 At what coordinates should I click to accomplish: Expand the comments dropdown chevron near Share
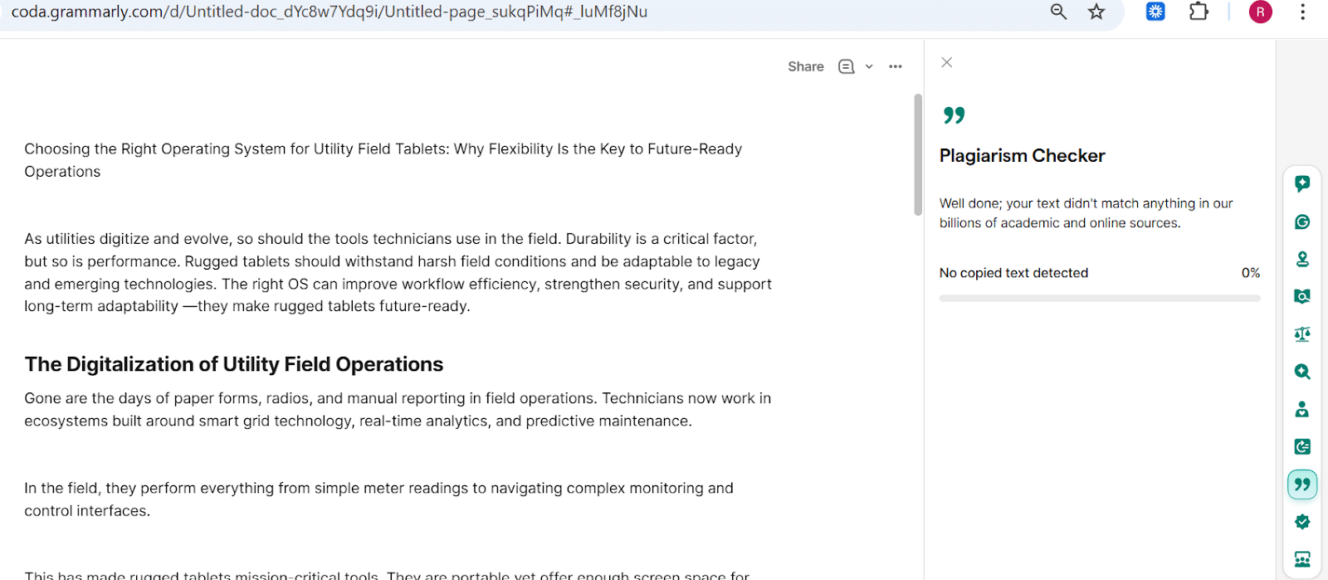[869, 66]
